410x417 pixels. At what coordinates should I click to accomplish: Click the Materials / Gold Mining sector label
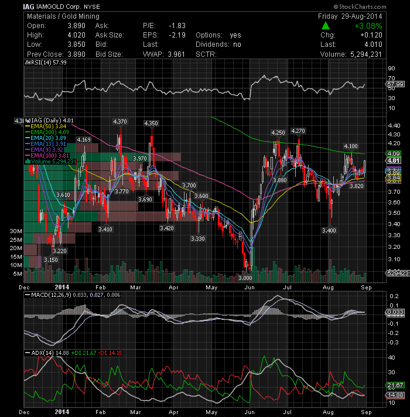click(x=63, y=16)
